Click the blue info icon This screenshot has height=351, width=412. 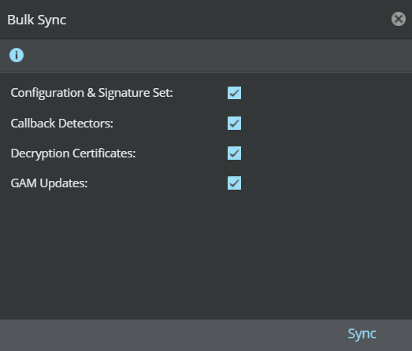[17, 55]
